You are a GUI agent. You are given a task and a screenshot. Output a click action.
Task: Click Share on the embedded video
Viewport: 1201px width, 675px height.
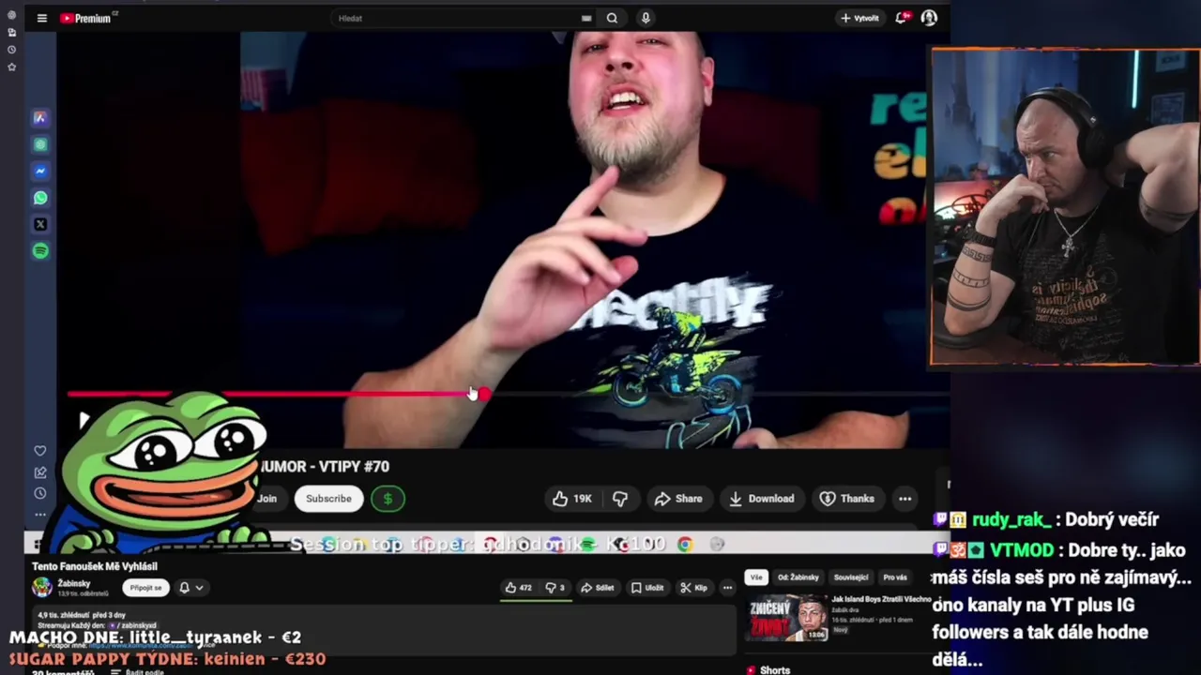pyautogui.click(x=678, y=499)
